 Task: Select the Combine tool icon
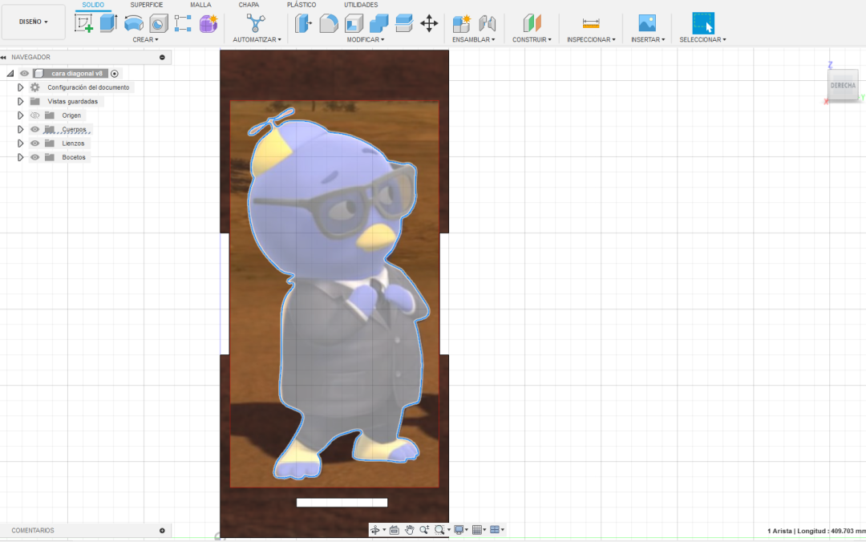pos(378,23)
